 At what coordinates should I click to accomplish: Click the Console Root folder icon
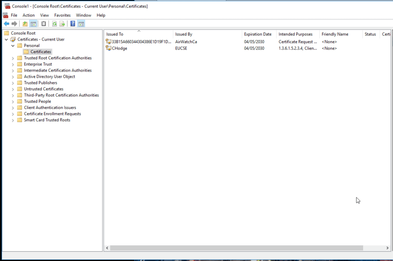point(7,33)
